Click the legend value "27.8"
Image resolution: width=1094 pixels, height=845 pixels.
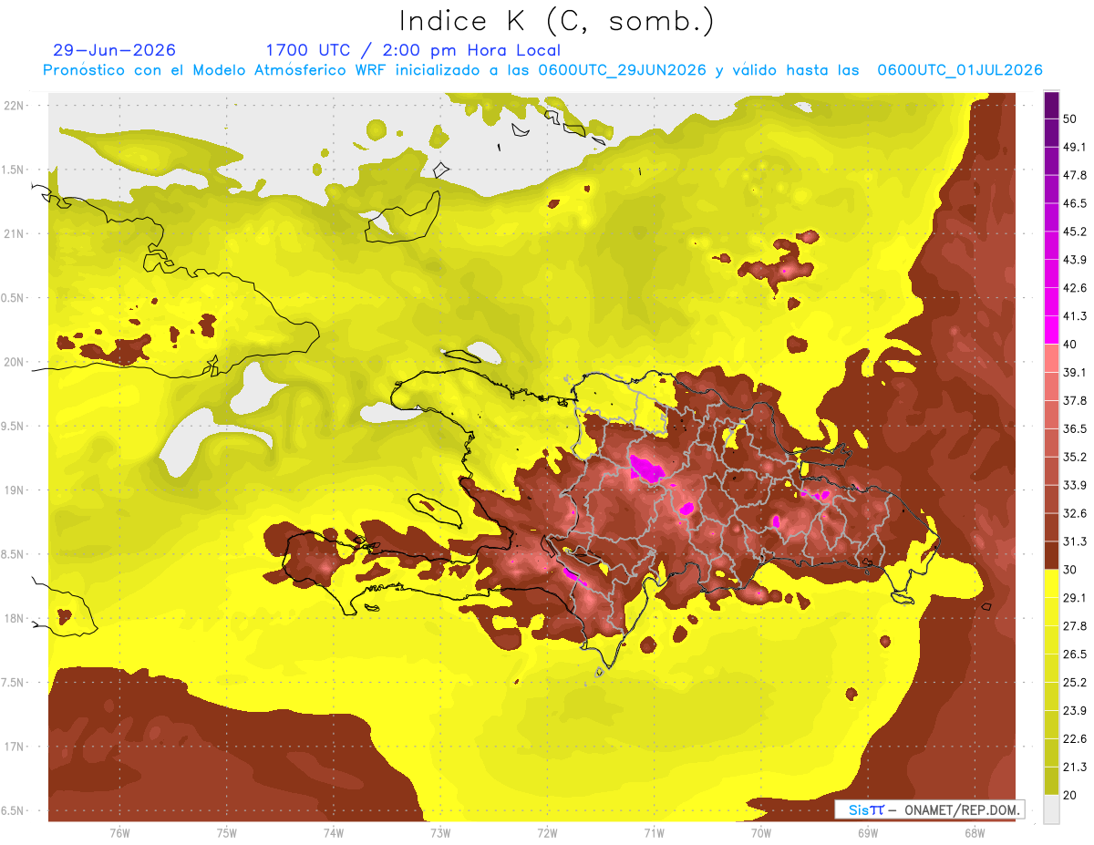[1075, 626]
